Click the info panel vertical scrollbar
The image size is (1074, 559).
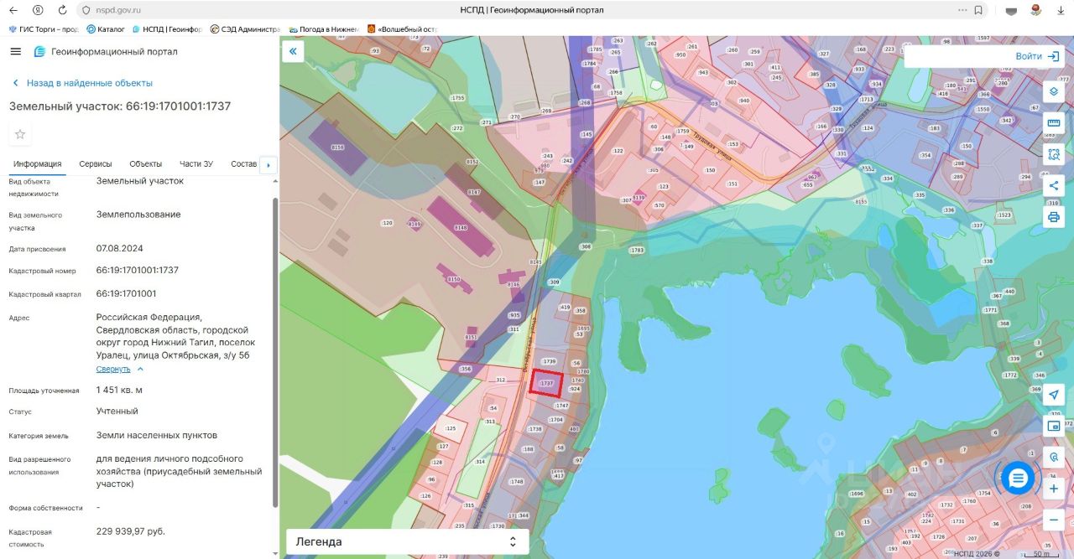pos(274,352)
